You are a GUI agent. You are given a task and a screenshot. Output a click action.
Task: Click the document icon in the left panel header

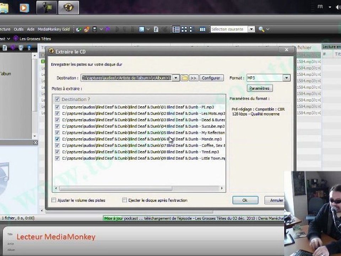coord(5,48)
